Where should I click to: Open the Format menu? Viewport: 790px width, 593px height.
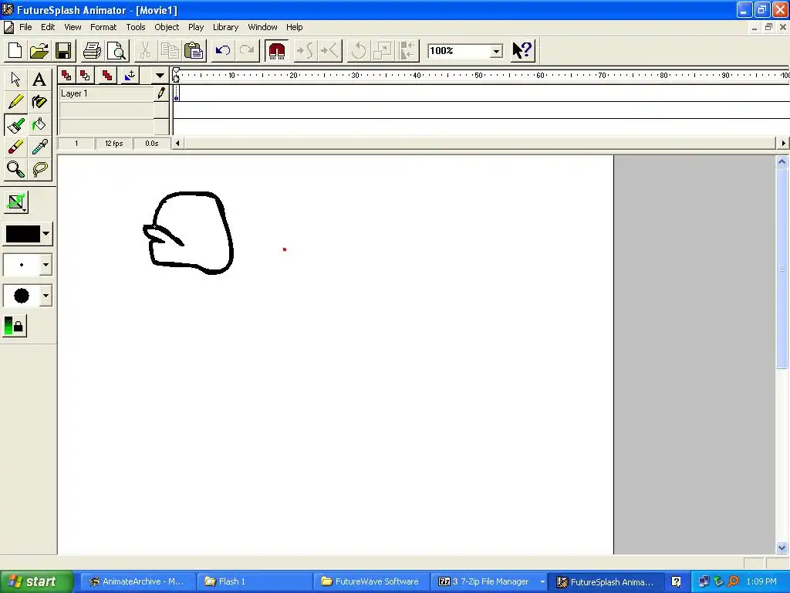coord(103,27)
